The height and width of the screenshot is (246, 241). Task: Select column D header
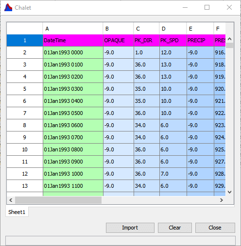tap(173, 29)
